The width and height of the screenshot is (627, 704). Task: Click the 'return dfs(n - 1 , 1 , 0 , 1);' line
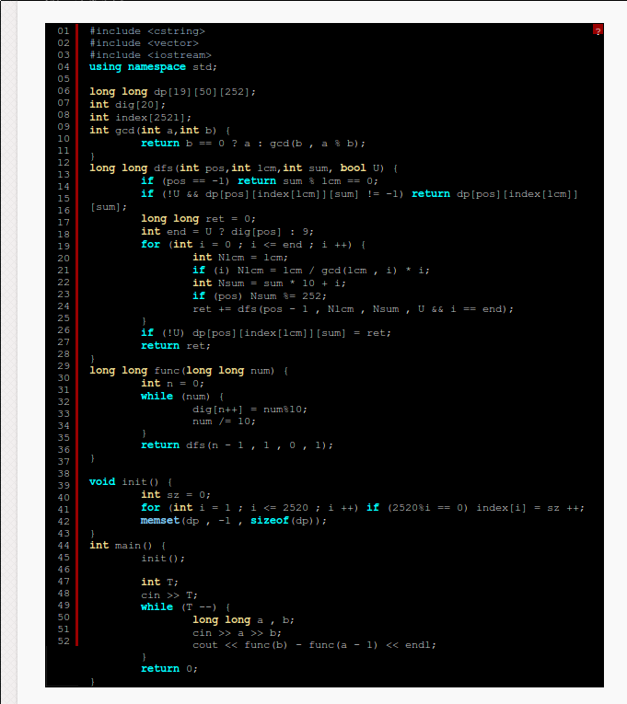point(238,444)
